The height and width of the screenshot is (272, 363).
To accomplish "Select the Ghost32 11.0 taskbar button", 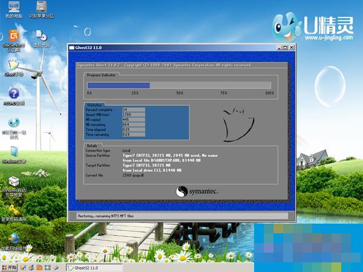I will 94,268.
